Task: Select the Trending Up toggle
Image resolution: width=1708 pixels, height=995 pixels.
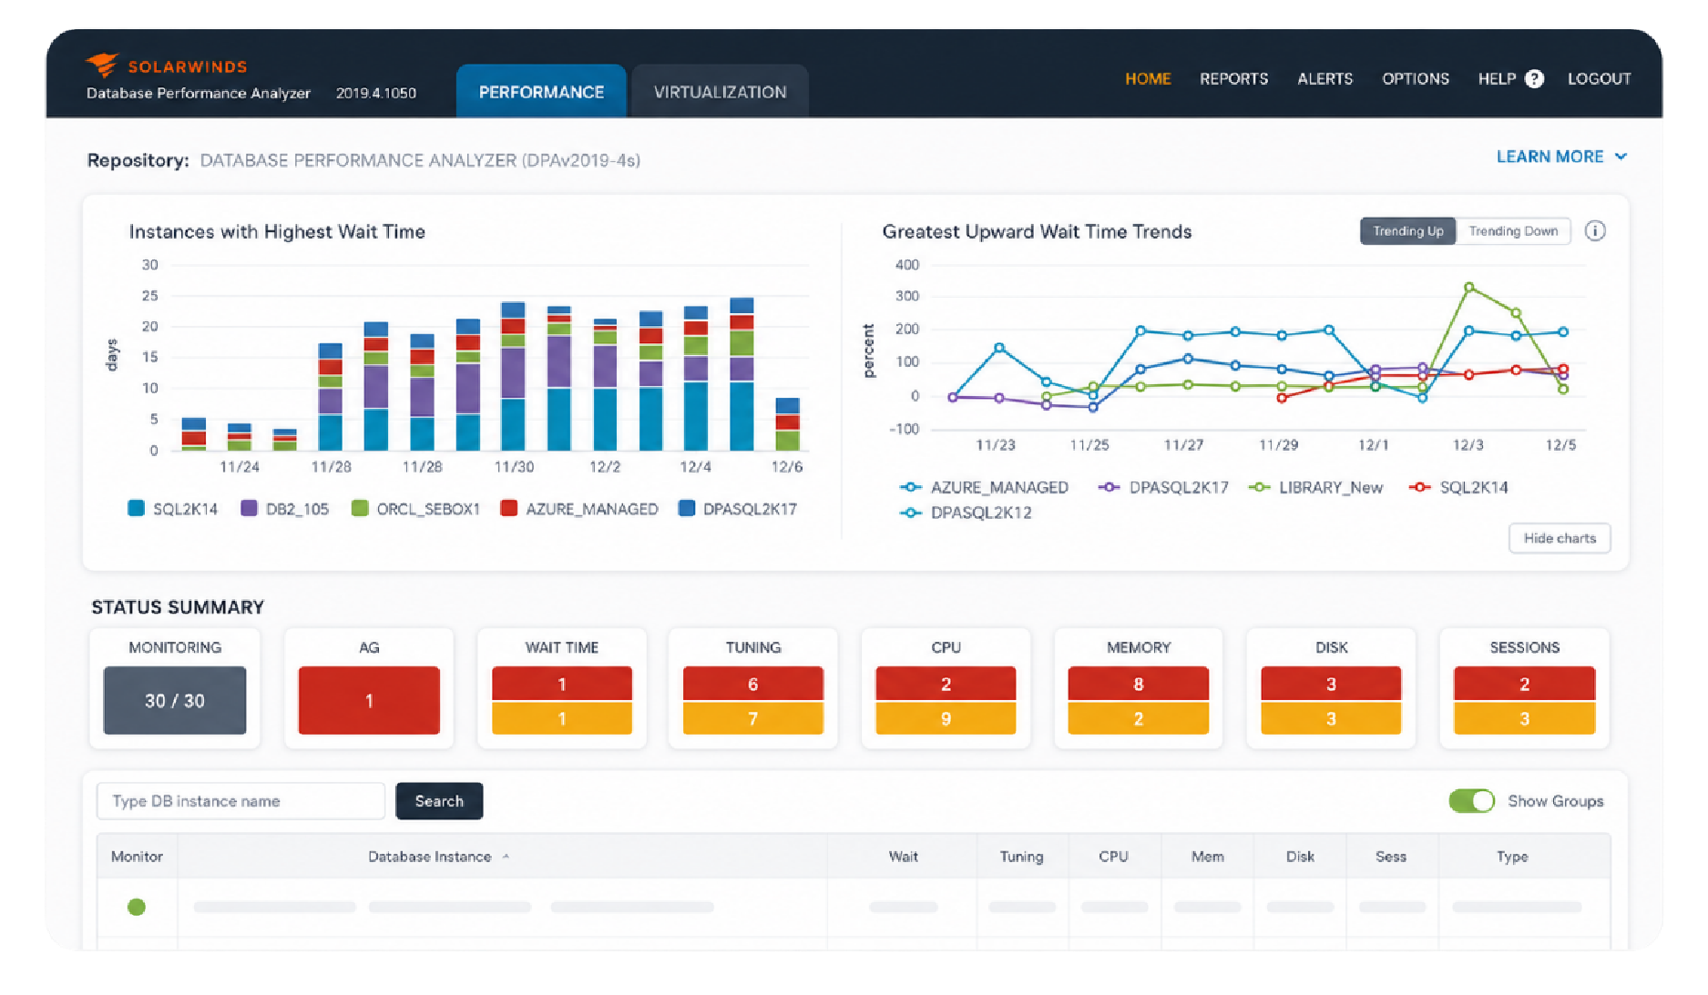Action: (1407, 231)
